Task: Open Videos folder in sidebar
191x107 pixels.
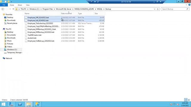Action: (x=10, y=47)
